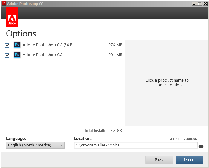This screenshot has height=168, width=209.
Task: Click the Location path input field
Action: (136, 145)
